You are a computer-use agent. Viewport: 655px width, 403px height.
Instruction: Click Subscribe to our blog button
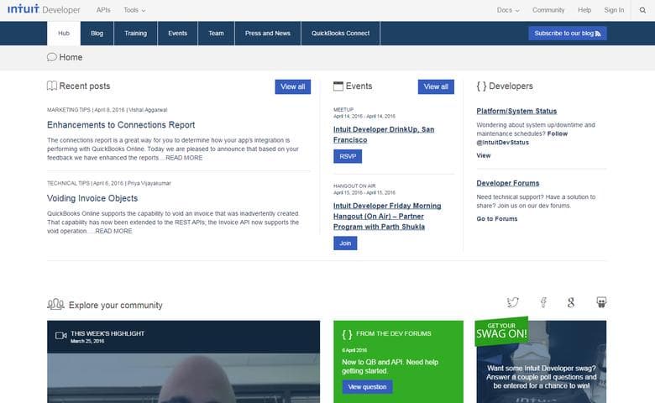click(x=568, y=34)
